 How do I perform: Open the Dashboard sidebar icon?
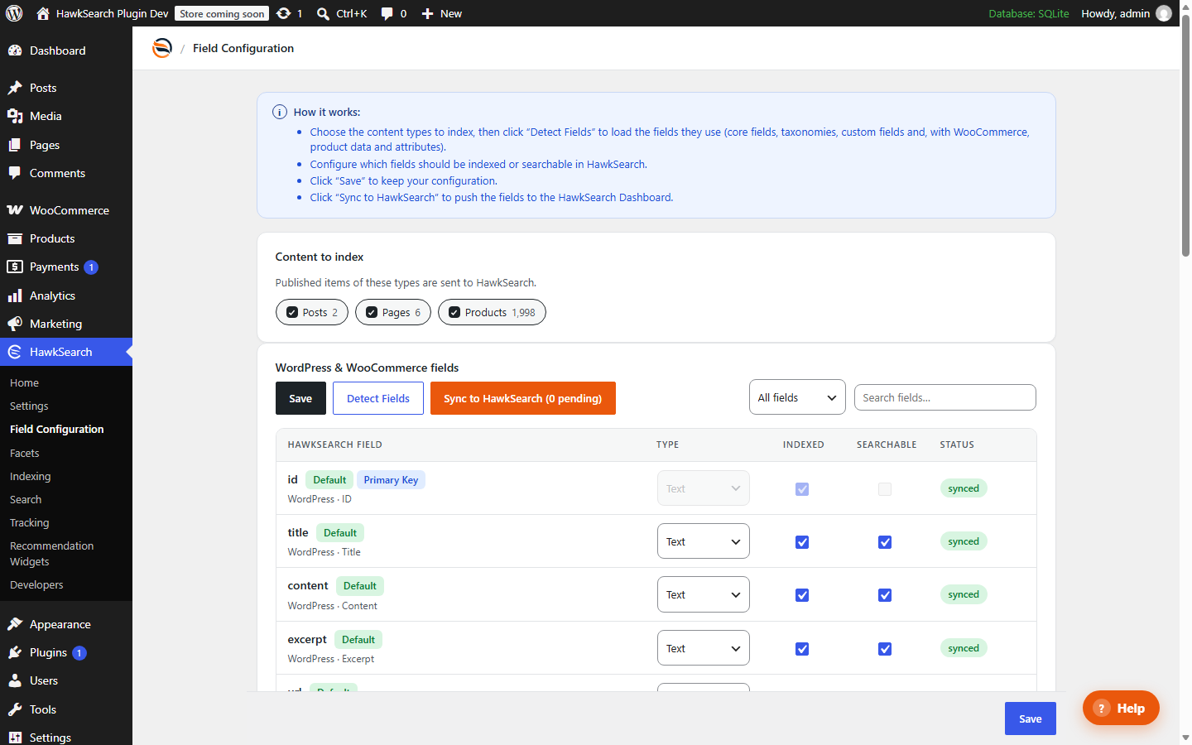(x=15, y=50)
